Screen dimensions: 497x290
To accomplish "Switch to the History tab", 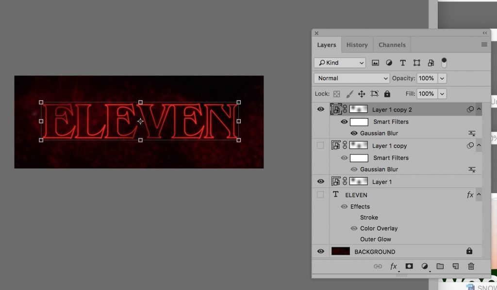I will point(357,45).
